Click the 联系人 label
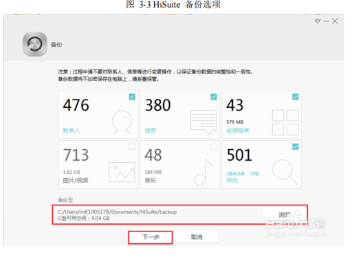352x259 pixels. coord(71,131)
